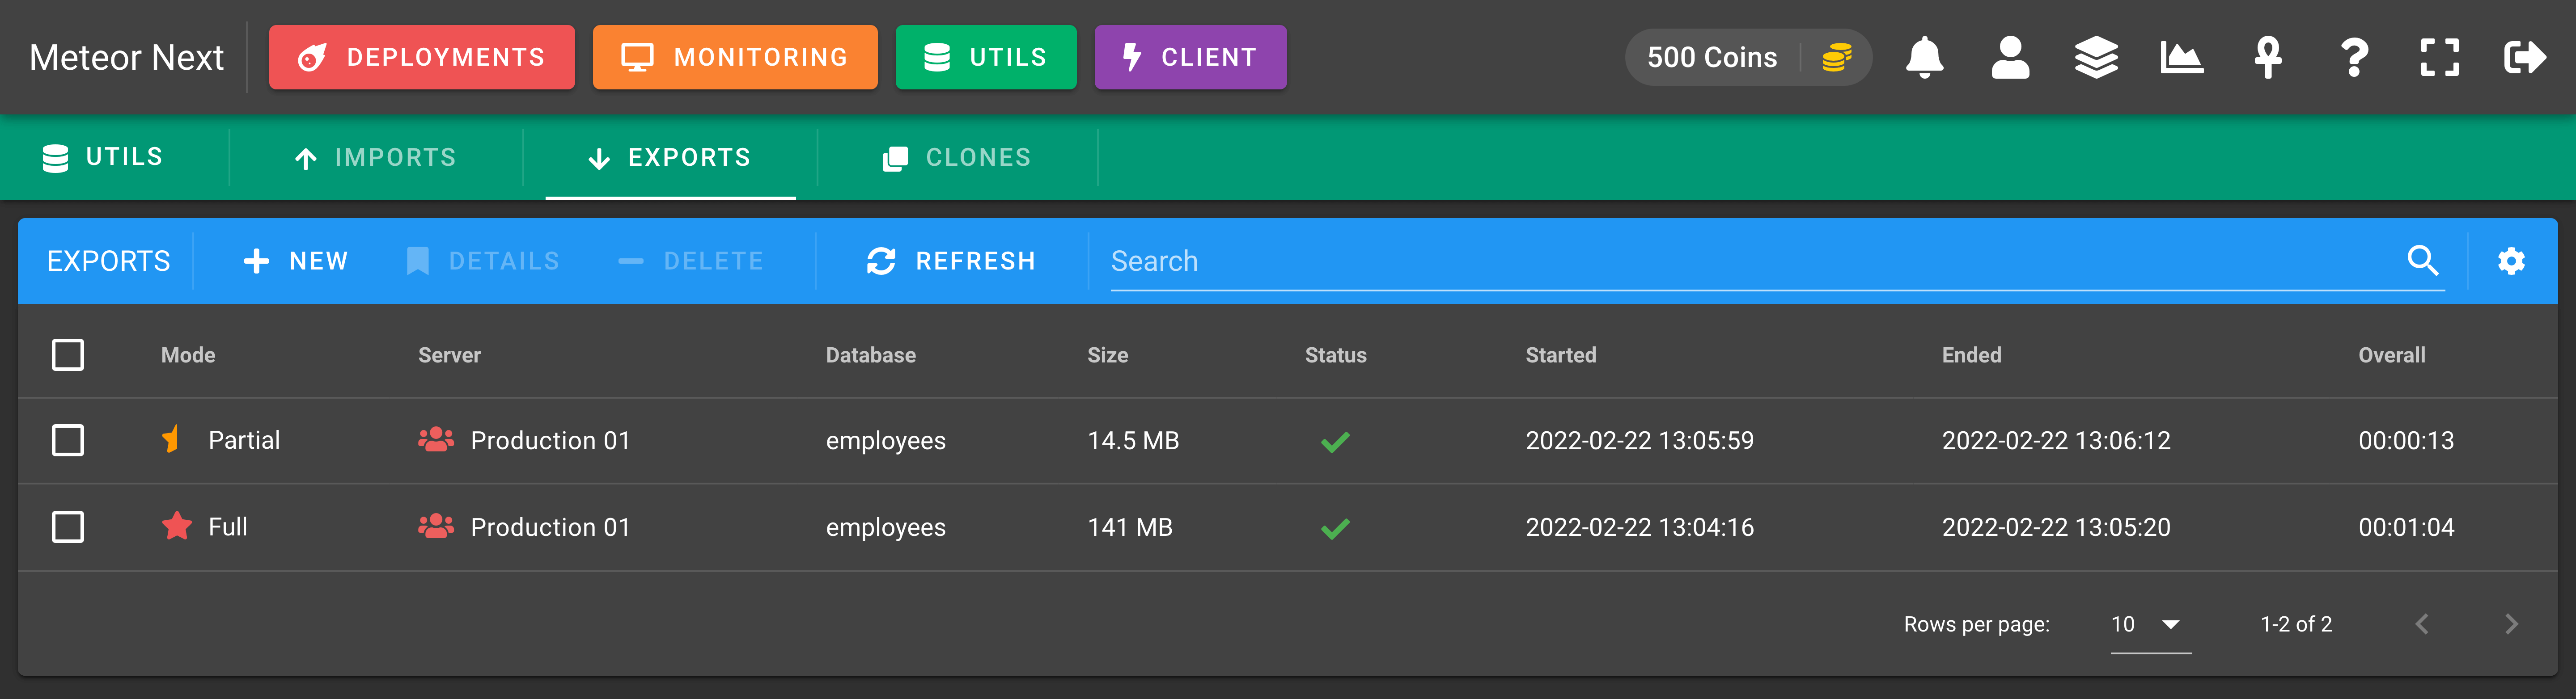Image resolution: width=2576 pixels, height=699 pixels.
Task: Open the question mark help icon
Action: tap(2354, 58)
